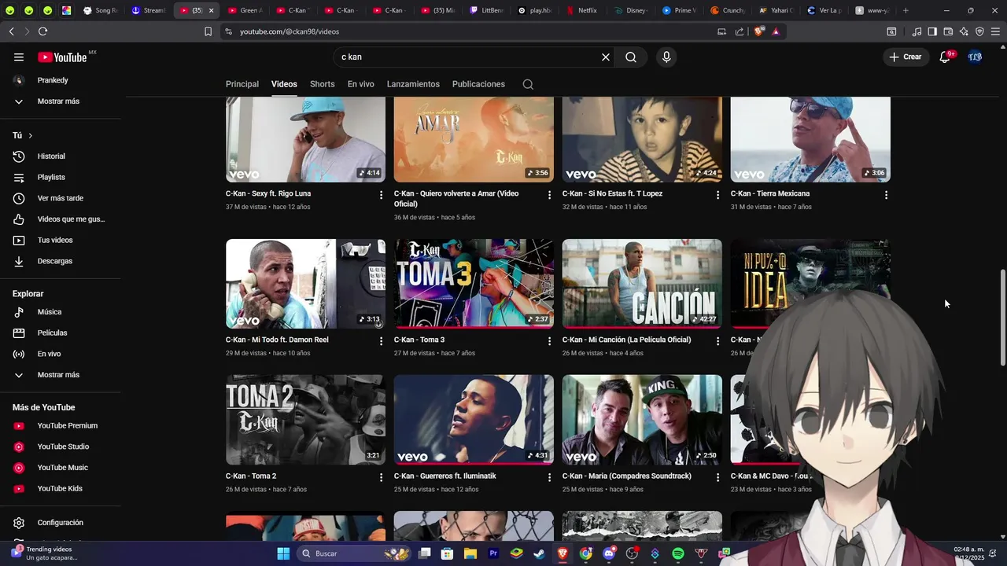The width and height of the screenshot is (1007, 566).
Task: Reload the page with browser refresh
Action: click(x=42, y=31)
